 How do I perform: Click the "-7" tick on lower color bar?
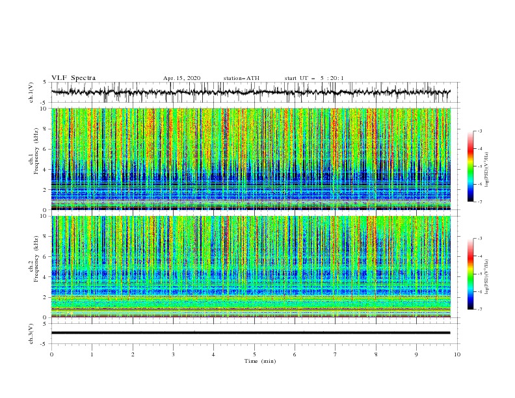479,309
